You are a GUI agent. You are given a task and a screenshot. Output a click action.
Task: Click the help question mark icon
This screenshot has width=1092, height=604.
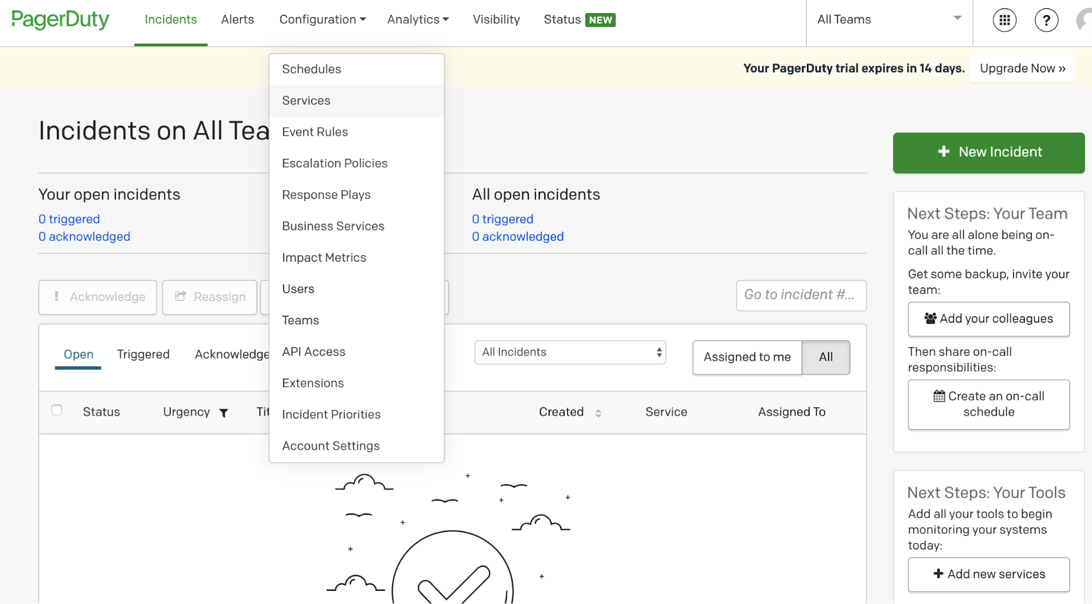(1046, 20)
